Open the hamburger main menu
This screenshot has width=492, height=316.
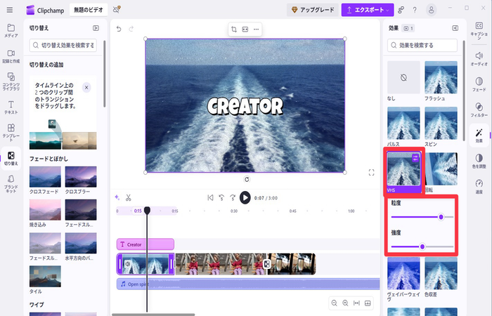point(11,9)
